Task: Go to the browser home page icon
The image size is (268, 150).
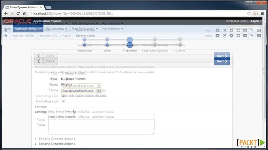Action: point(24,13)
